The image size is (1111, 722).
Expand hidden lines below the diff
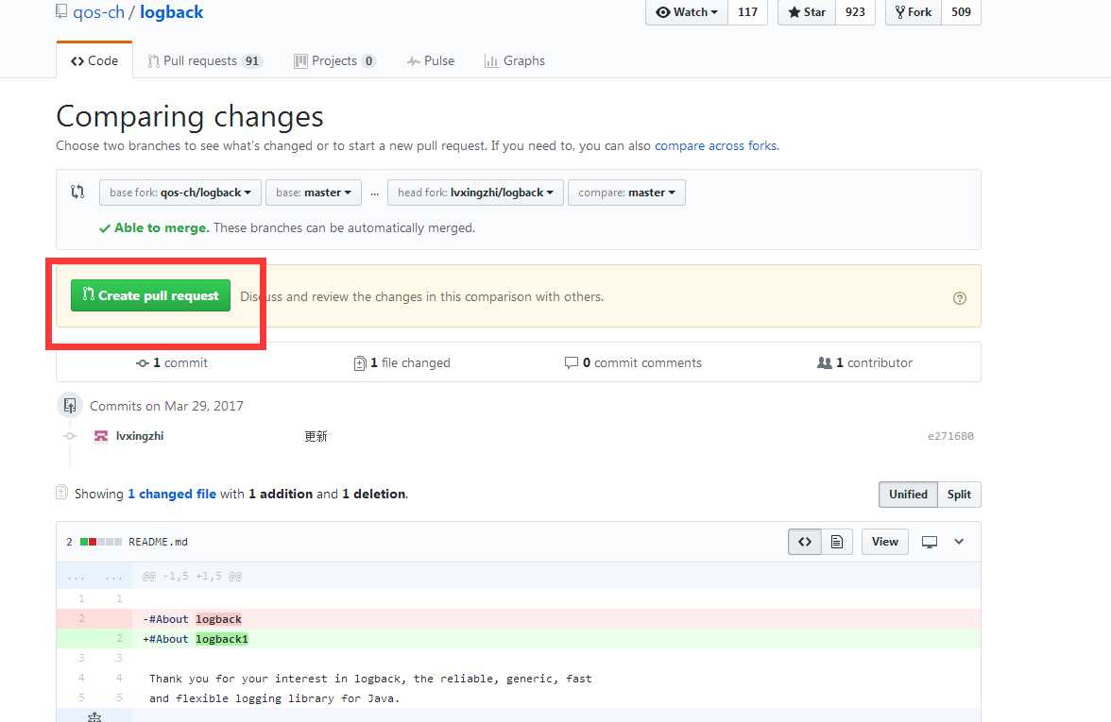94,716
